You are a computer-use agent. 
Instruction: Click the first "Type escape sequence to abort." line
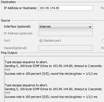[x=26, y=62]
